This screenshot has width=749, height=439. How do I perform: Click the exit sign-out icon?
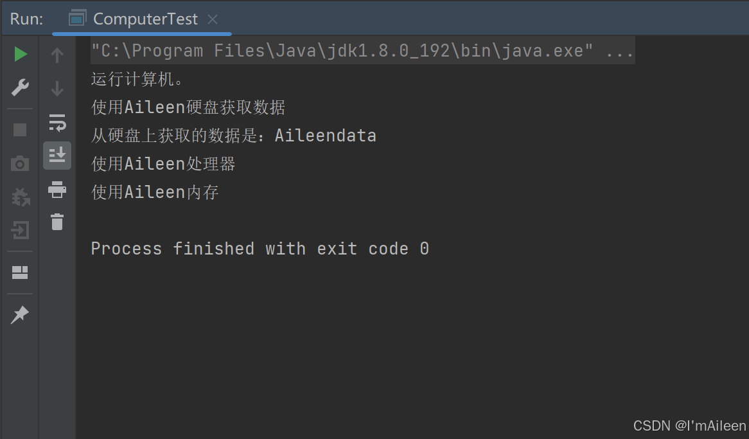click(20, 231)
